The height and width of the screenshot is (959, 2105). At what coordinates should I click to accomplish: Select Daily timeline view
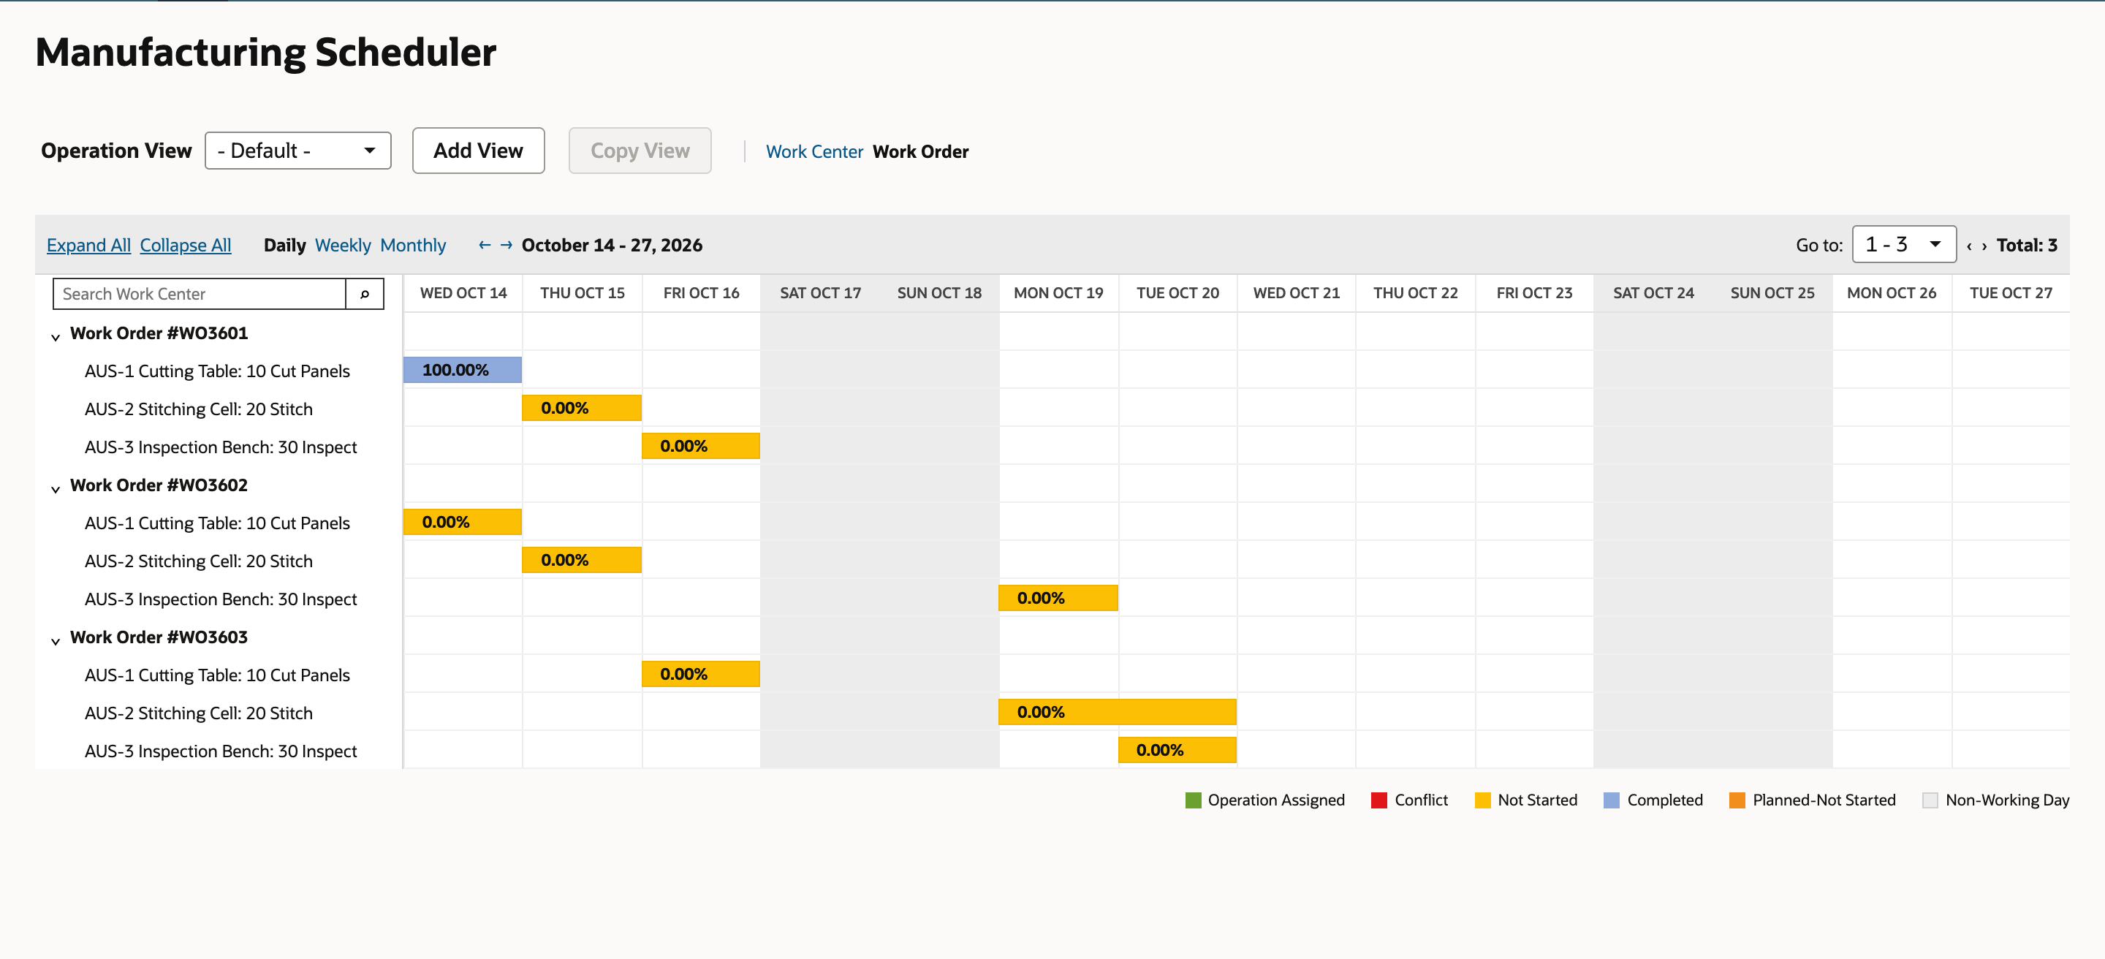pos(284,245)
